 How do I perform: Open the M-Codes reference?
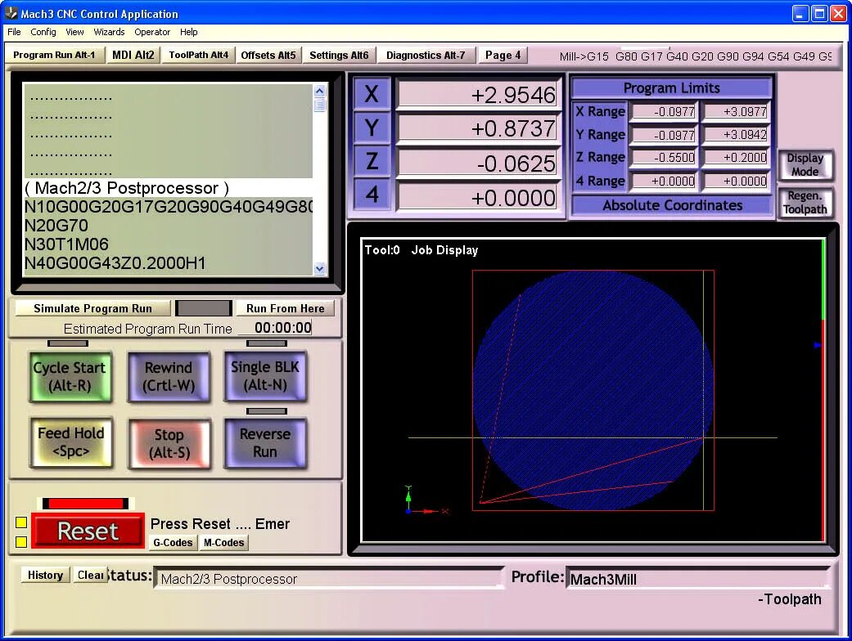pos(224,542)
